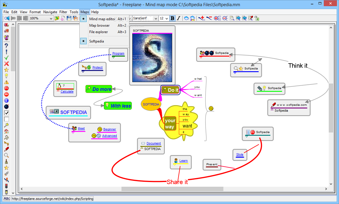Click the remove last icon trash button
The height and width of the screenshot is (204, 339).
tap(6, 38)
